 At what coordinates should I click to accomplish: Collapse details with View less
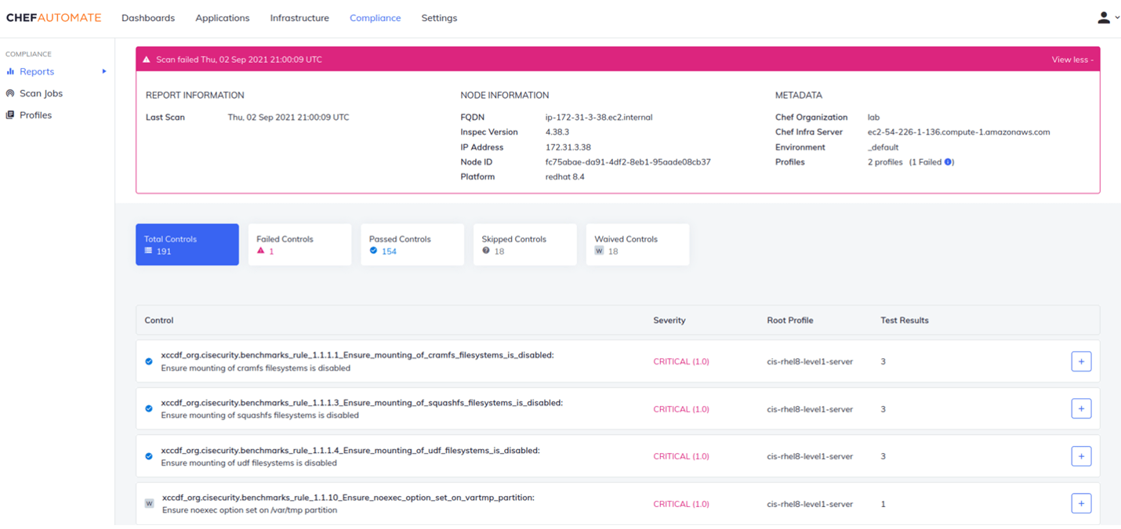(x=1072, y=60)
